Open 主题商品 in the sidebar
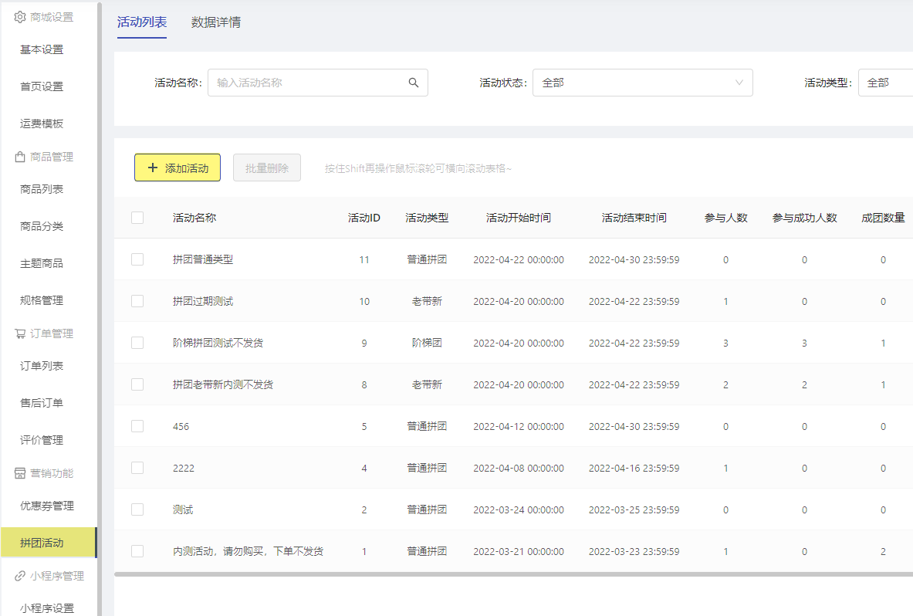 pos(42,263)
